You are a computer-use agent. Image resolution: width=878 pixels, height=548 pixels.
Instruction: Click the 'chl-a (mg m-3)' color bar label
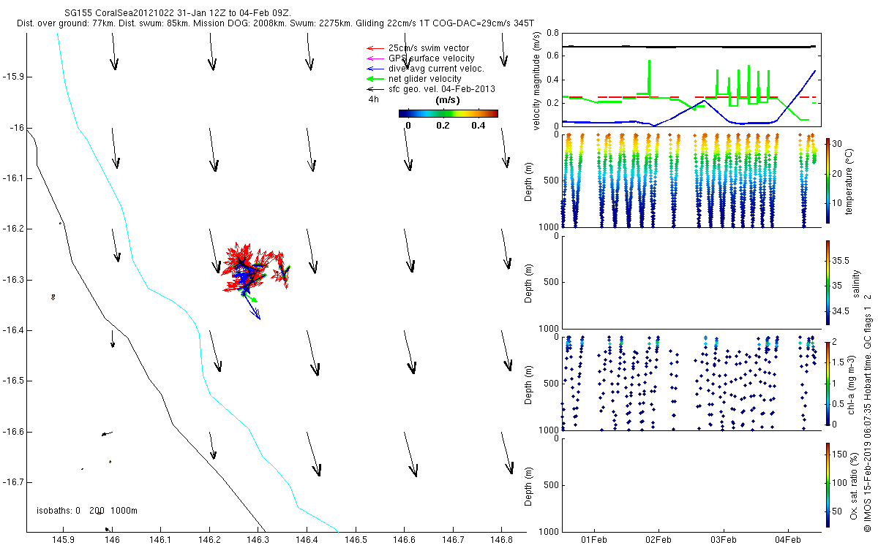852,384
